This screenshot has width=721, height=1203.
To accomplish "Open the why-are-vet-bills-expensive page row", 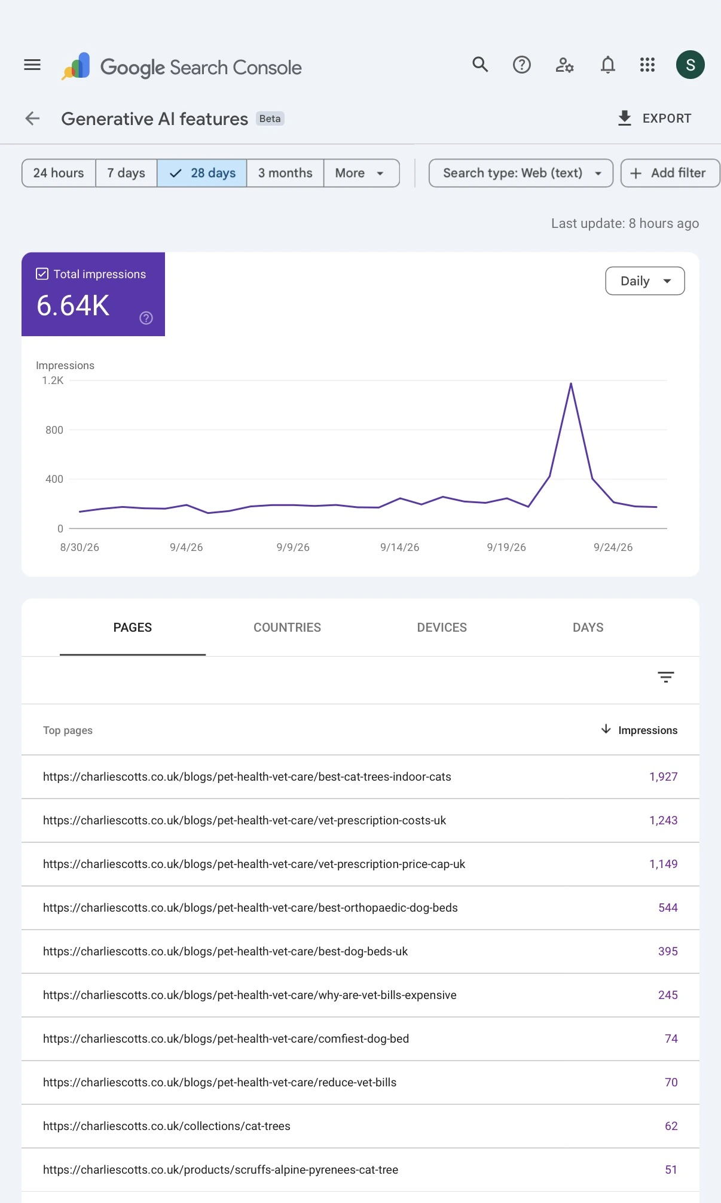I will point(360,995).
